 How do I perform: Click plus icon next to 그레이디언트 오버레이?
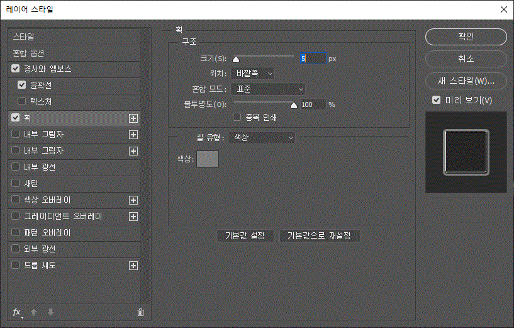click(133, 217)
